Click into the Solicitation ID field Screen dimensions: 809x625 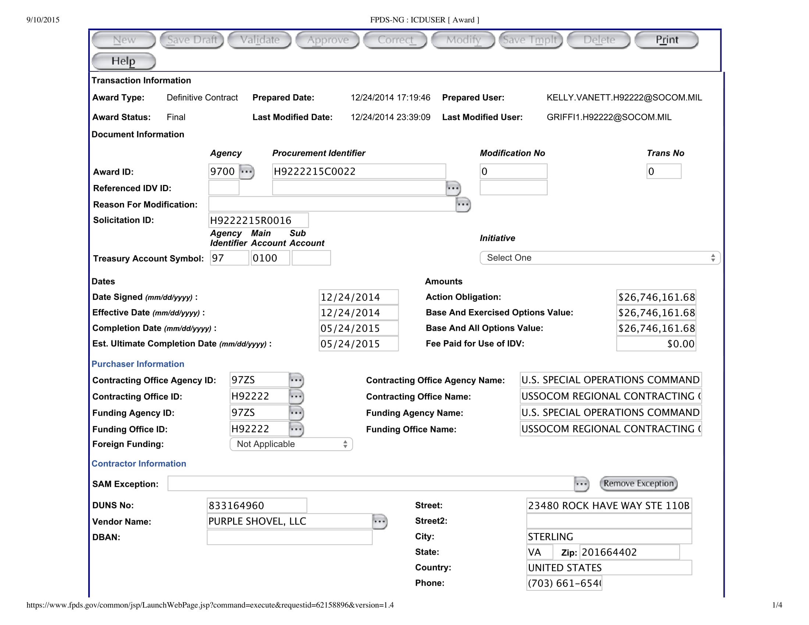coord(258,220)
